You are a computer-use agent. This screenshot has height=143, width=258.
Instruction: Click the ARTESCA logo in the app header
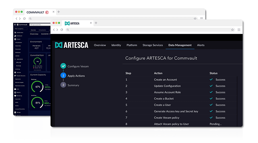click(72, 45)
